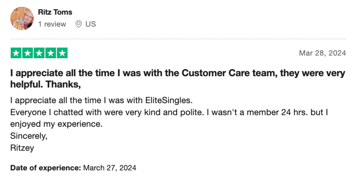Screen dimensions: 355x179
Task: Click the "Date of experience:" label
Action: click(x=45, y=168)
